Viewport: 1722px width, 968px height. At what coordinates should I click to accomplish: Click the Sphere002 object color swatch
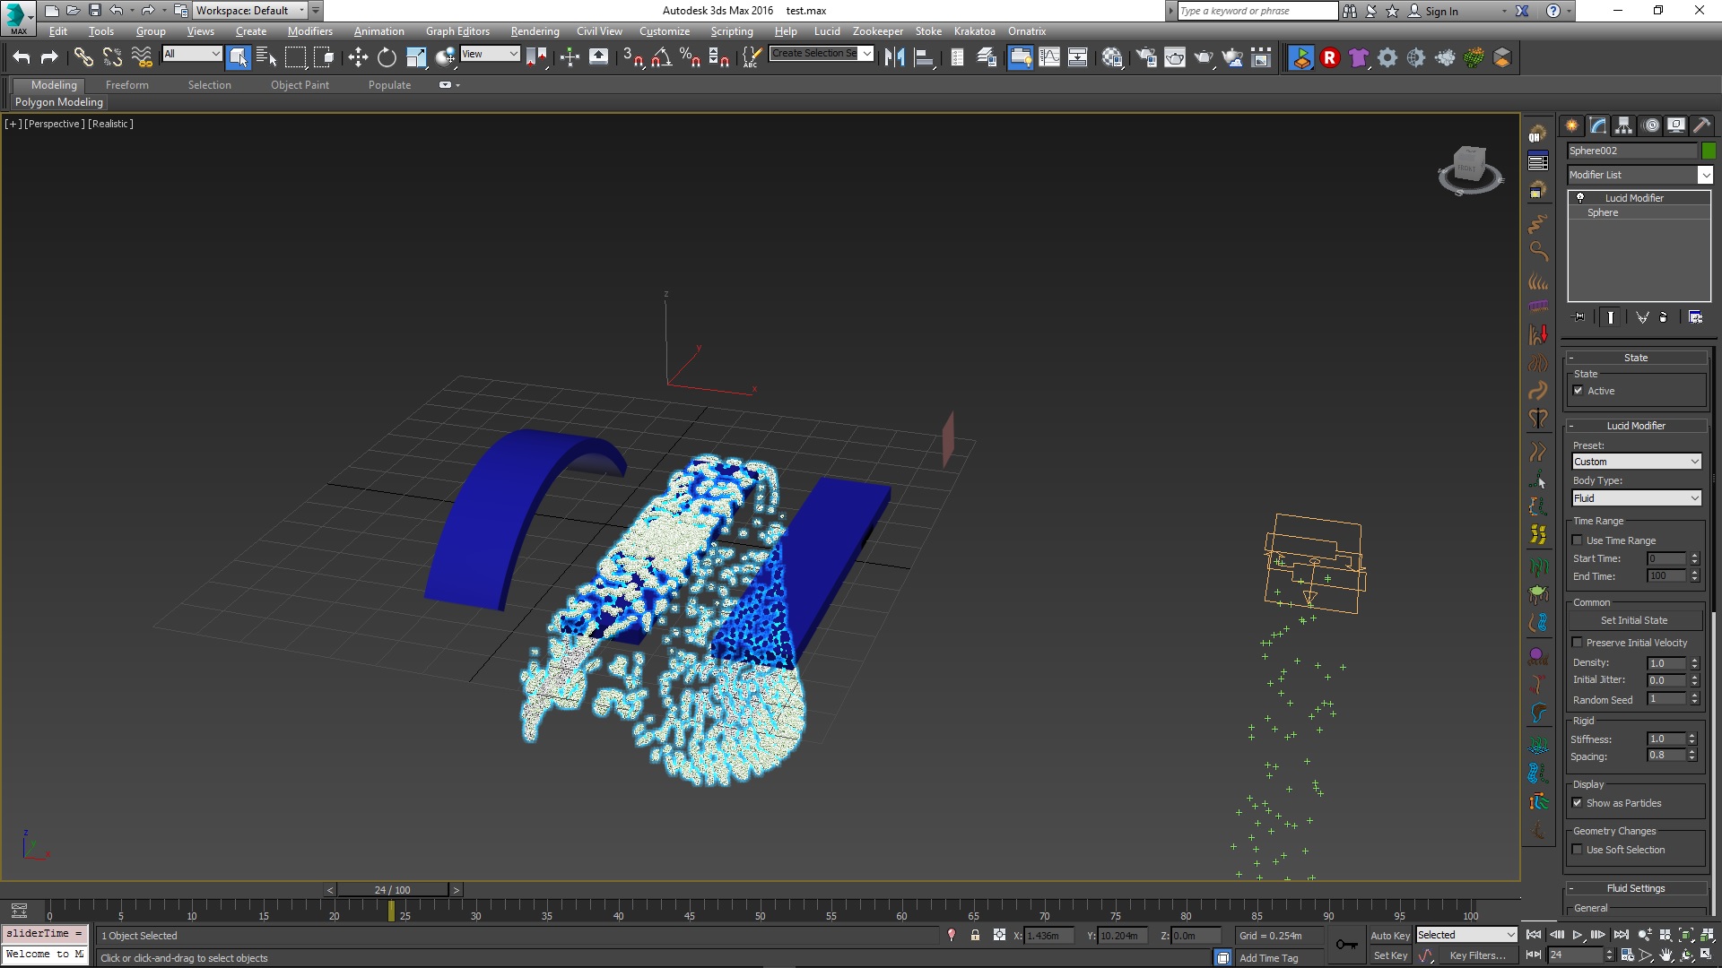click(x=1709, y=151)
